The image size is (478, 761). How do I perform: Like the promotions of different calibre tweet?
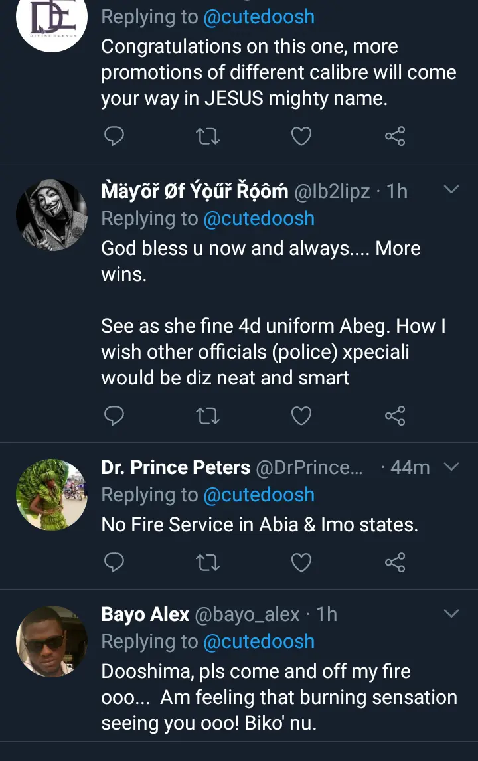coord(301,136)
